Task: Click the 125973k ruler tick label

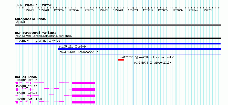Action: 178,10
